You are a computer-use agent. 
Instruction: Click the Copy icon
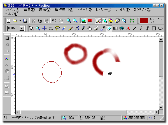pyautogui.click(x=40, y=21)
